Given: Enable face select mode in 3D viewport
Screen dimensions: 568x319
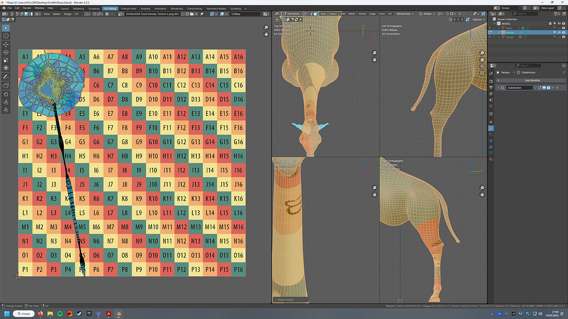Looking at the screenshot, I should click(316, 14).
